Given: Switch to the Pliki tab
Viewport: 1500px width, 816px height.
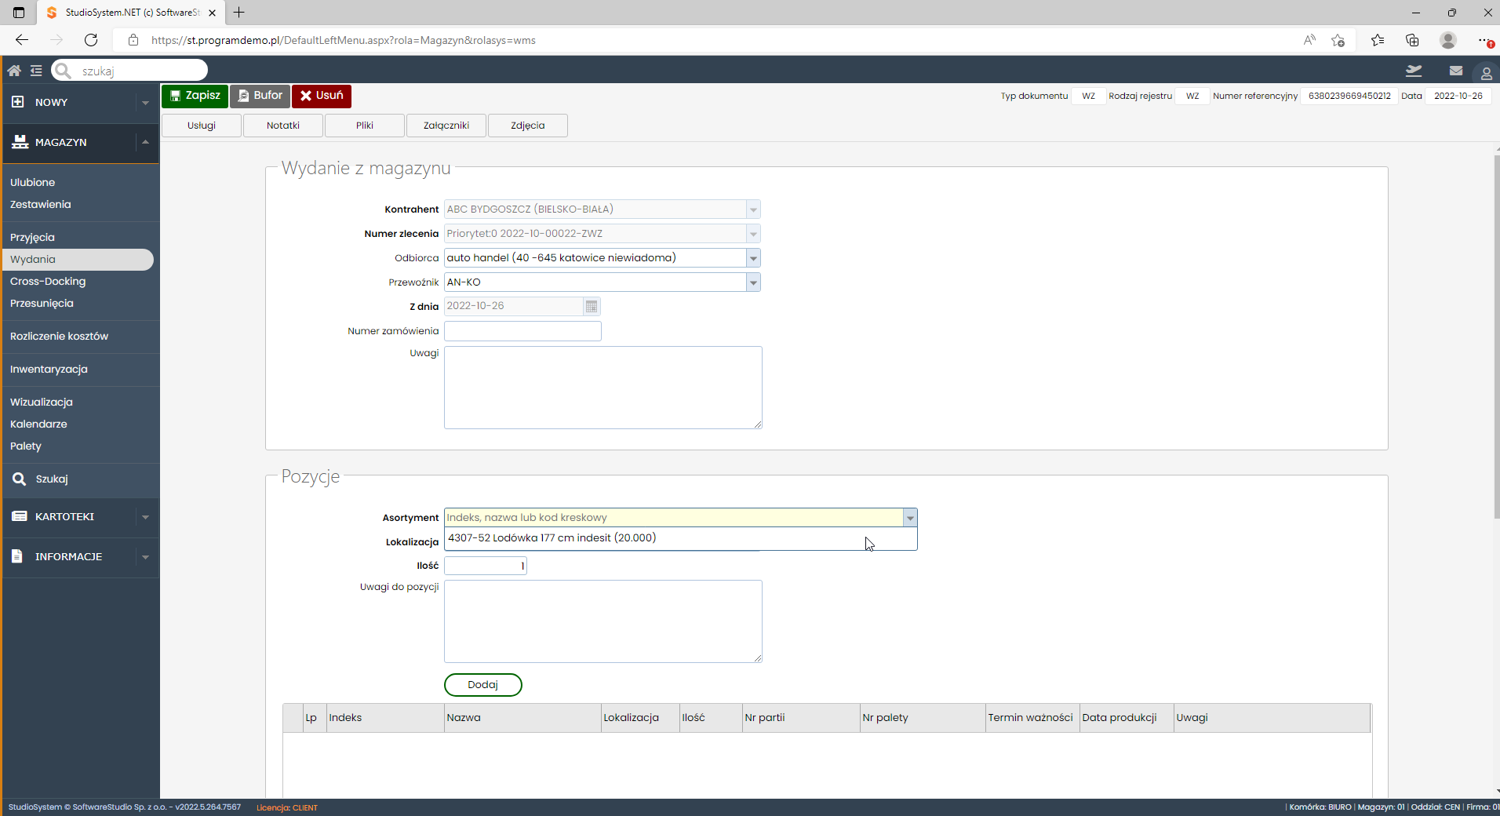Looking at the screenshot, I should pyautogui.click(x=365, y=126).
